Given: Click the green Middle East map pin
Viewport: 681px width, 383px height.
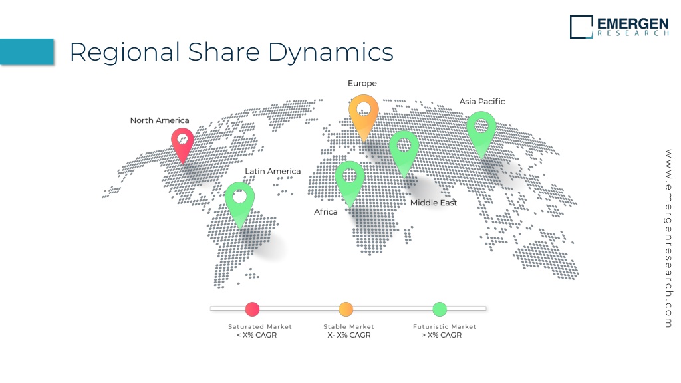Looking at the screenshot, I should [404, 154].
